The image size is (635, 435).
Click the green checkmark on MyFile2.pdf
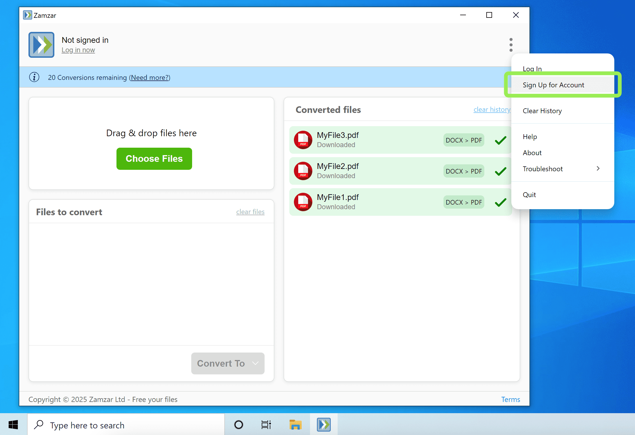(x=500, y=171)
